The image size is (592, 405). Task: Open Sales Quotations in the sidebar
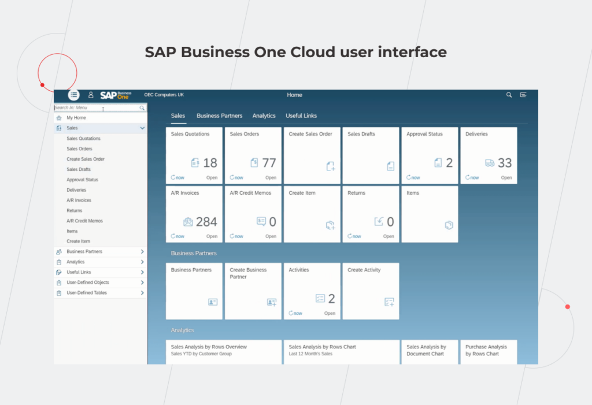[83, 139]
